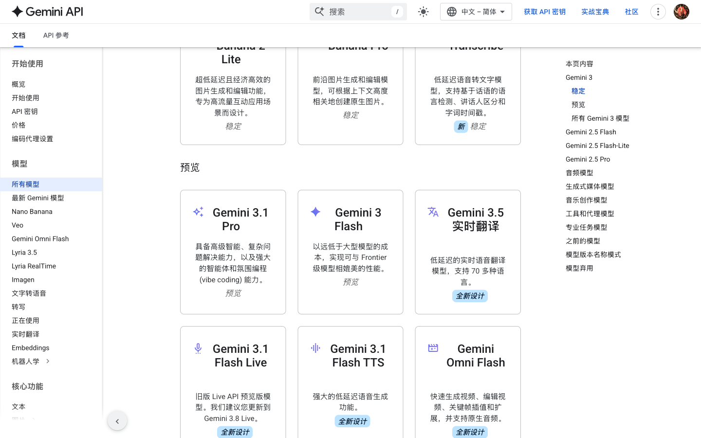The width and height of the screenshot is (701, 438).
Task: Open Lyria RealTime sidebar item
Action: [34, 266]
